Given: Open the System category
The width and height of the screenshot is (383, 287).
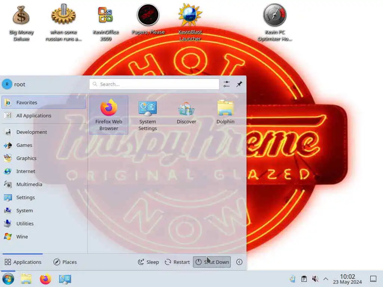Looking at the screenshot, I should pos(44,211).
